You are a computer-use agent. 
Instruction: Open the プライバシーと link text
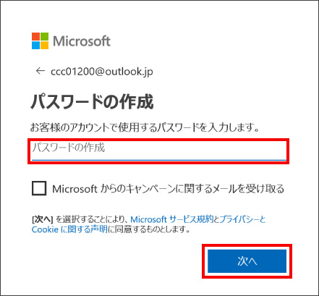(x=242, y=219)
